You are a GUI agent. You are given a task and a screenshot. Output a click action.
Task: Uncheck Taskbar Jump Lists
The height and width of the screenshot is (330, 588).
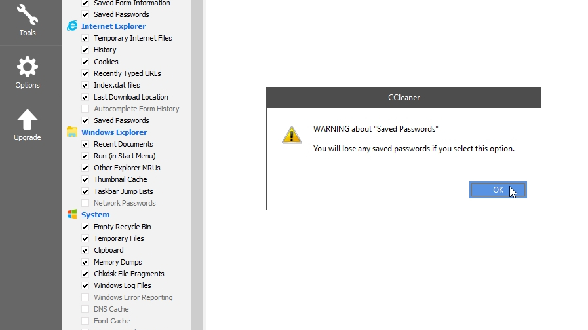pyautogui.click(x=85, y=191)
